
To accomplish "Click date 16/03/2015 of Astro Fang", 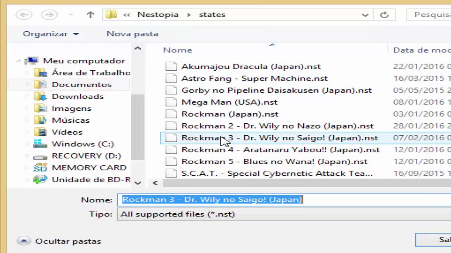I will (x=419, y=78).
